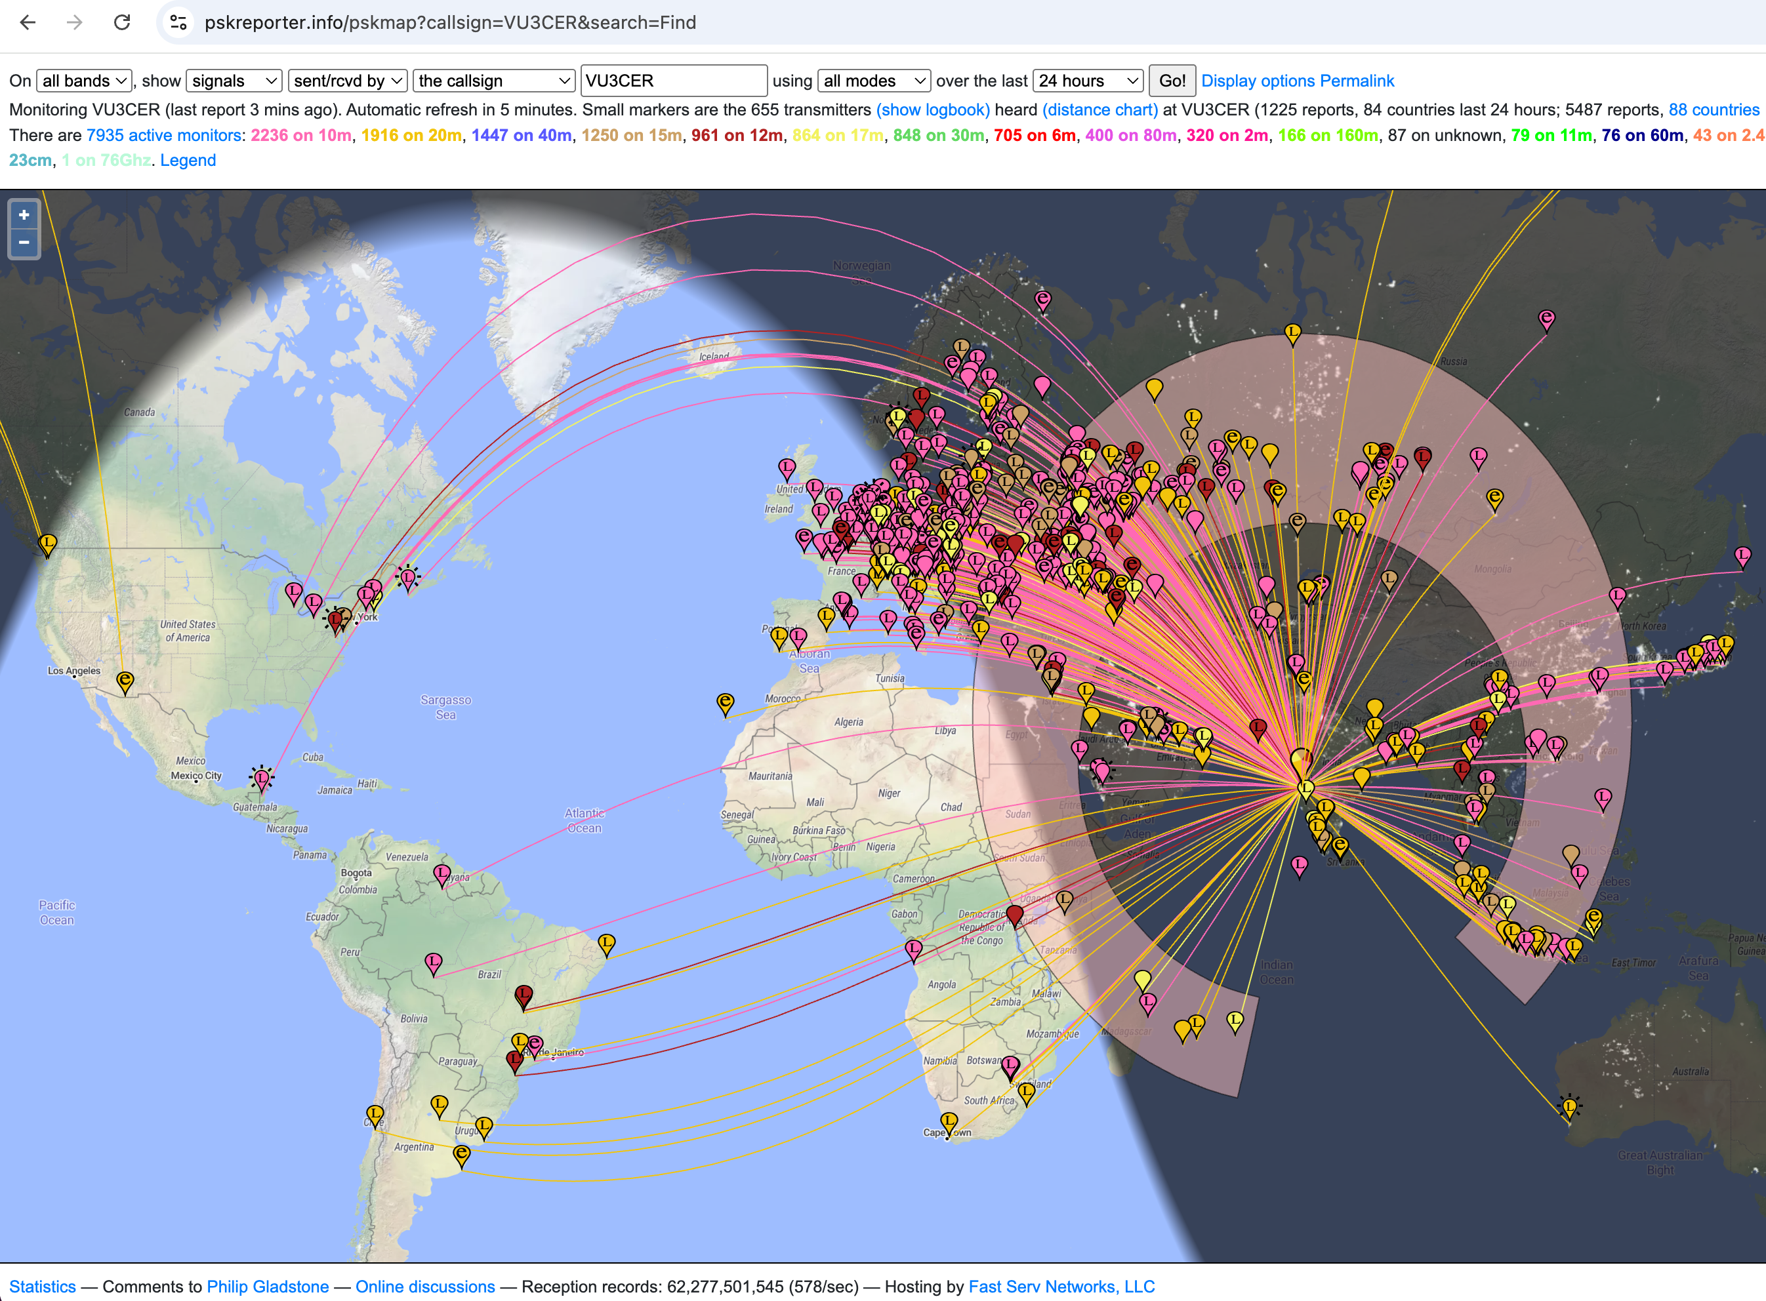1766x1301 pixels.
Task: Expand the 'signals' show dropdown
Action: click(234, 80)
